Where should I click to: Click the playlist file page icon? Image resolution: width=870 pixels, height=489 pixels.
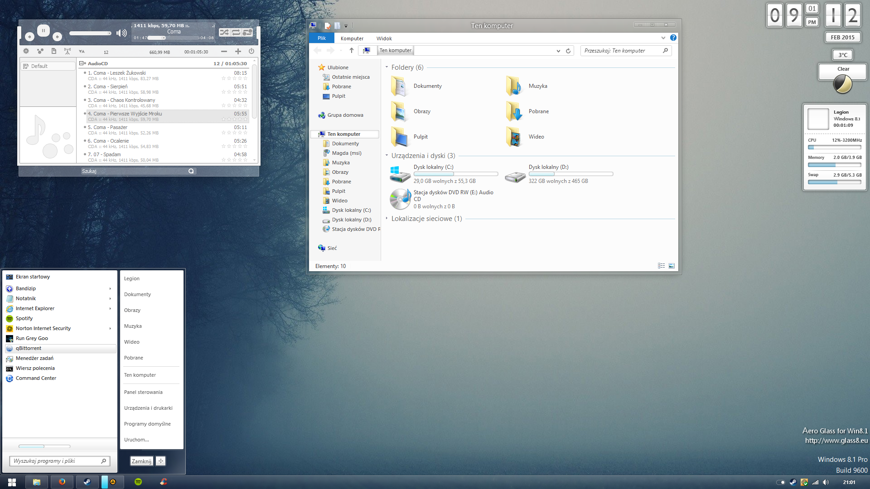[x=54, y=51]
